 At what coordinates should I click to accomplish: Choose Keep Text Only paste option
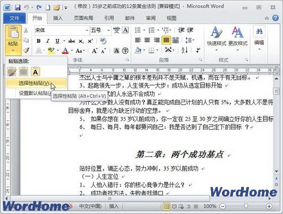(35, 72)
